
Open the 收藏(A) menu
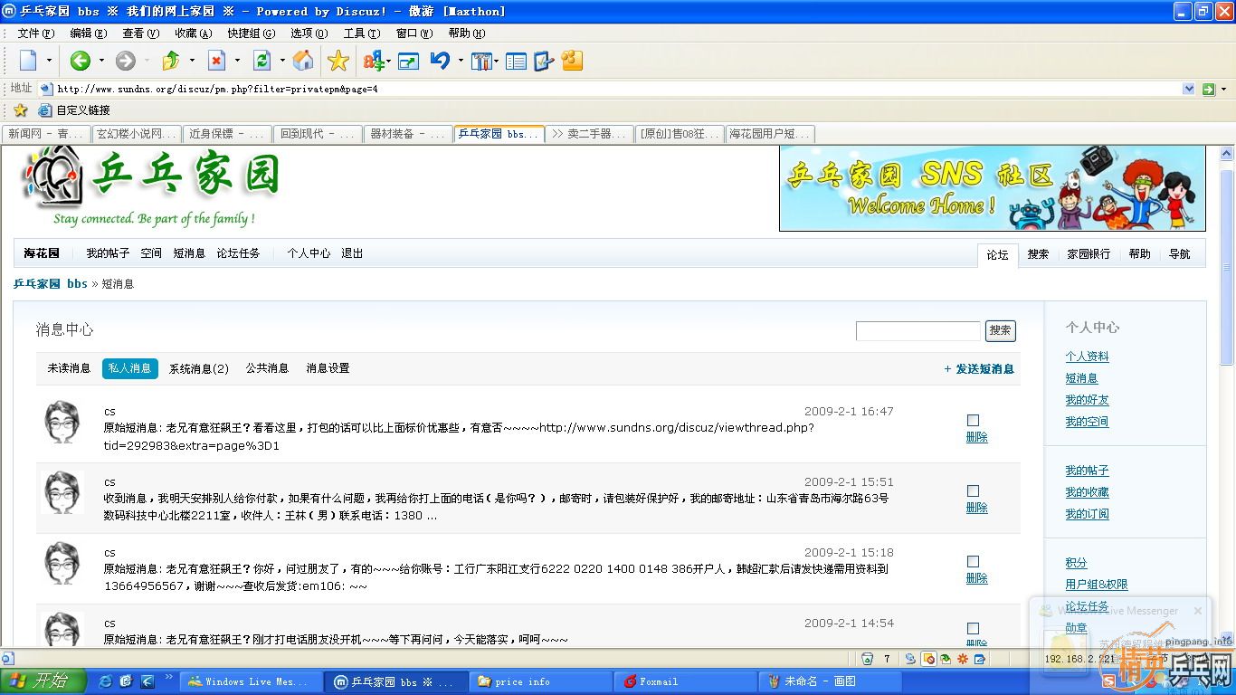coord(193,33)
